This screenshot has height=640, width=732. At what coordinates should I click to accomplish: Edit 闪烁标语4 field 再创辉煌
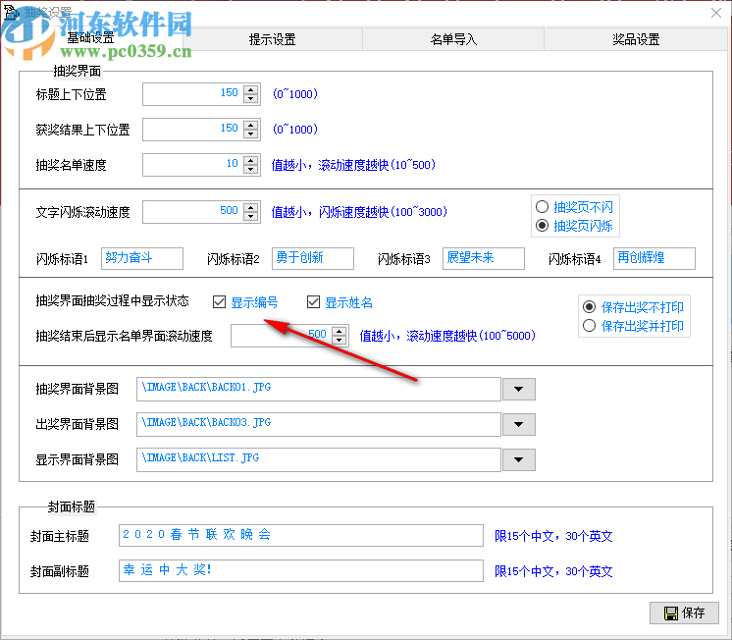coord(654,258)
